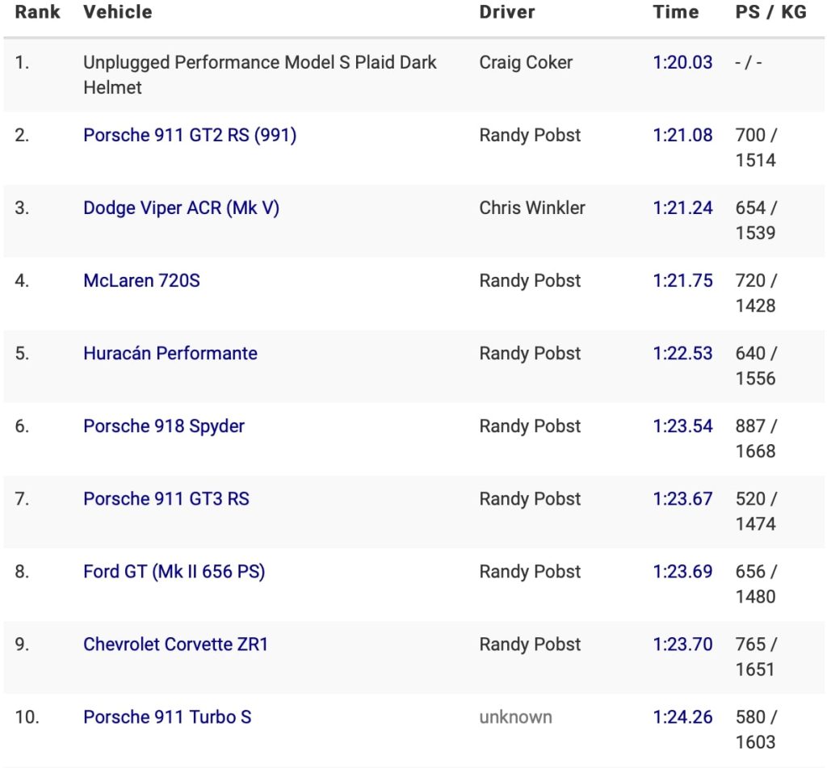Click rank number 5.
This screenshot has width=827, height=768.
22,354
